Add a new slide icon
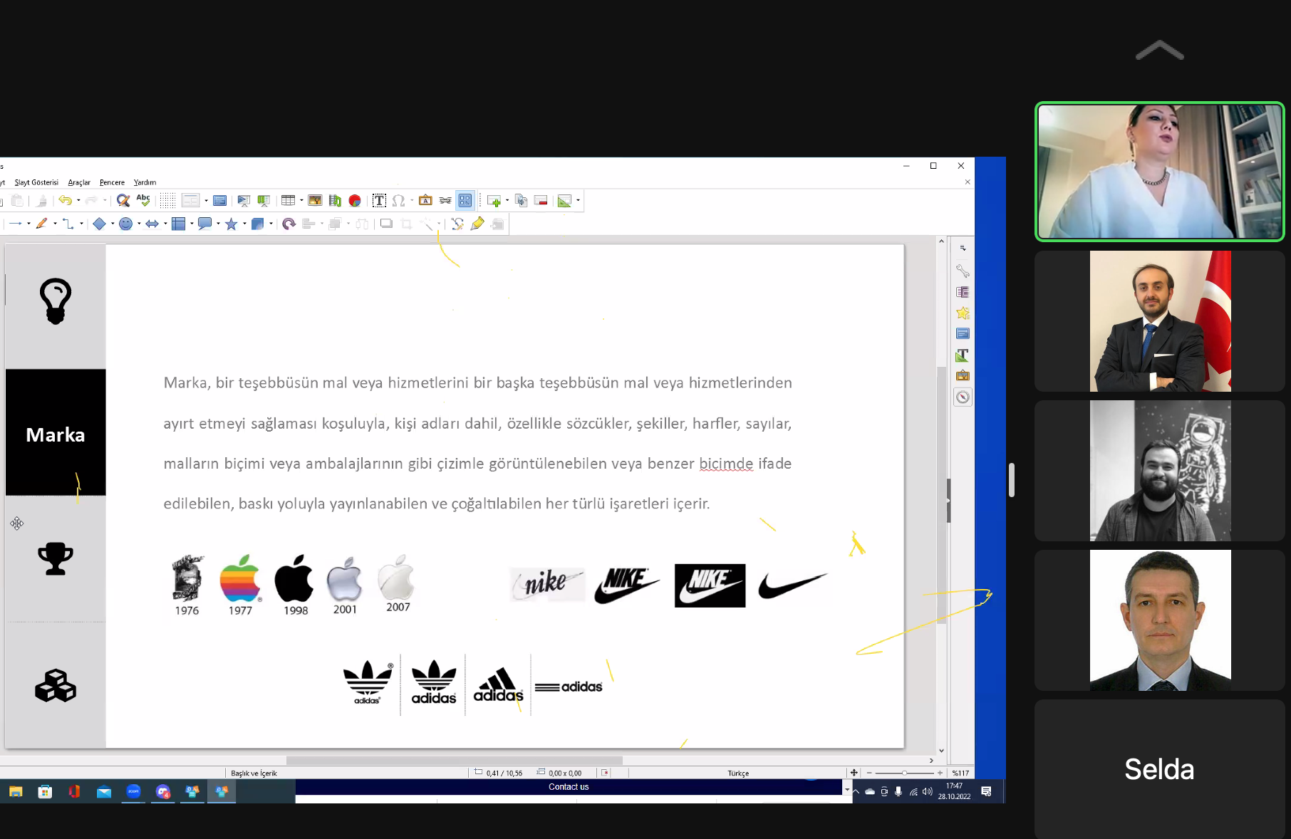 [x=494, y=201]
